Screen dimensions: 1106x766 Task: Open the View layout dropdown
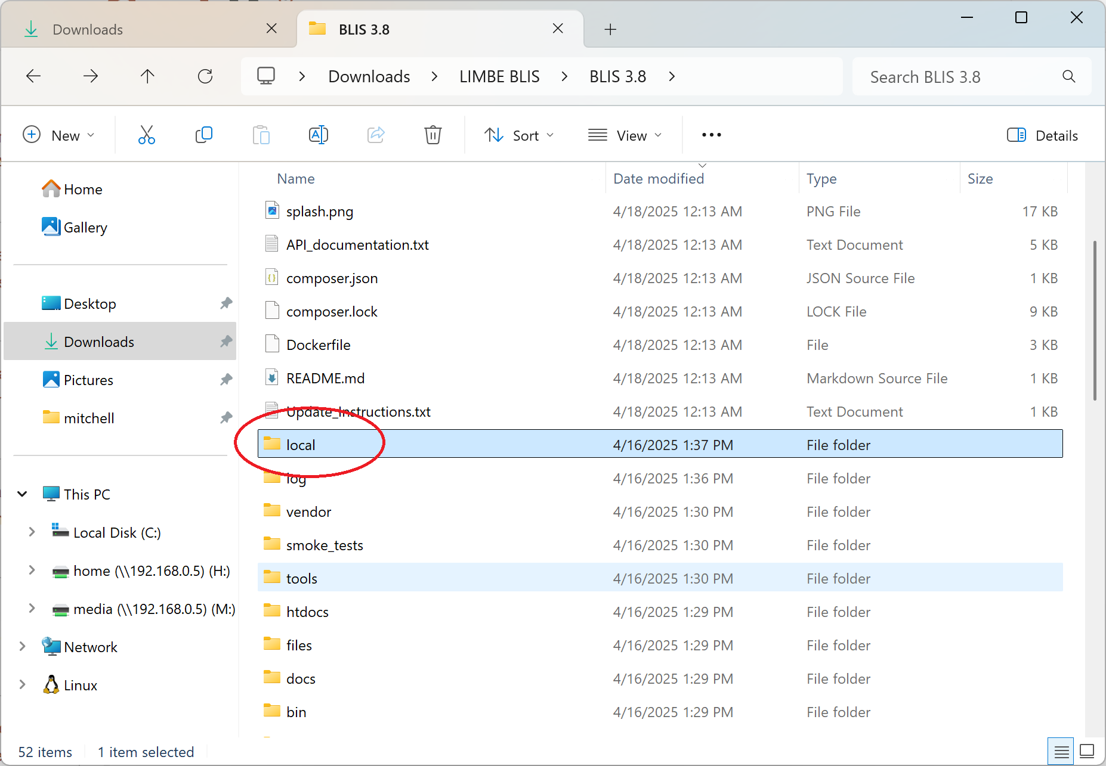coord(625,135)
